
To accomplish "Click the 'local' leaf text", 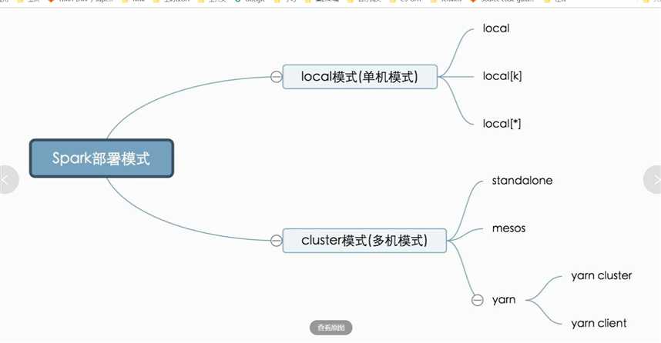I will (496, 28).
